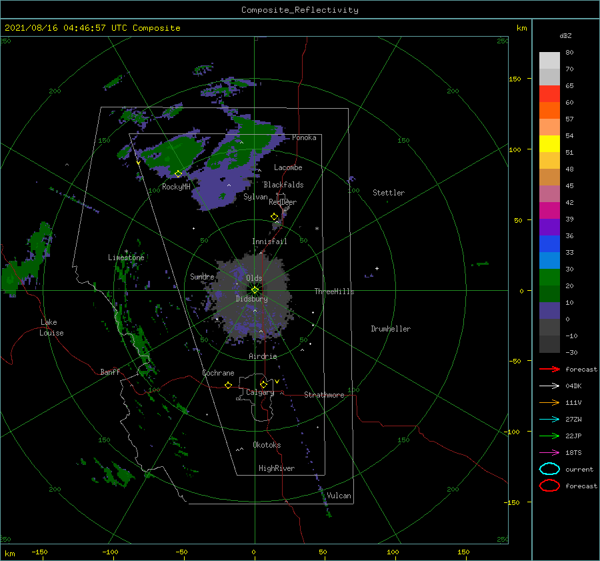
Task: Click the green 22JP arrow icon
Action: [x=549, y=436]
